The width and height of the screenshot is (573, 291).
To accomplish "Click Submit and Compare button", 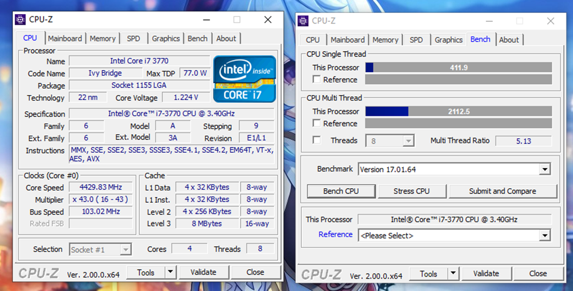I will (x=503, y=191).
